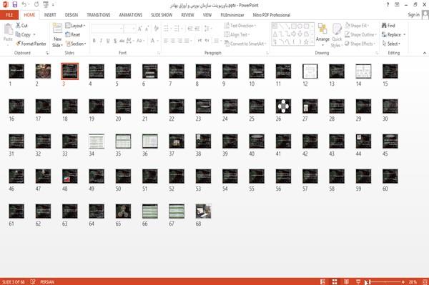Click Increase Font Size icon
The height and width of the screenshot is (285, 429).
[x=140, y=29]
